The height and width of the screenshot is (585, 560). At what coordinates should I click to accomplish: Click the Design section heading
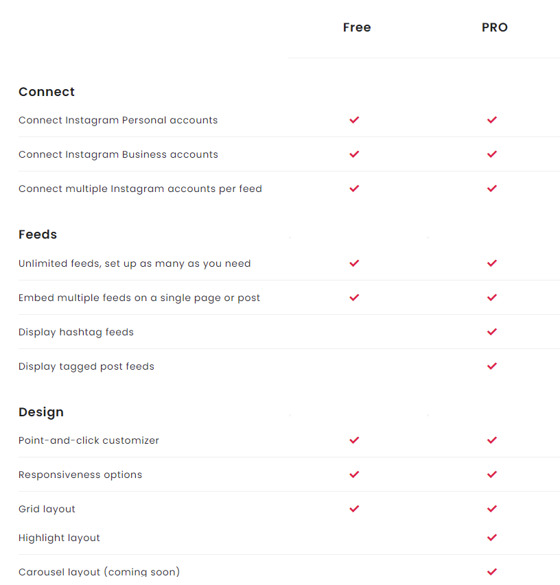(41, 412)
